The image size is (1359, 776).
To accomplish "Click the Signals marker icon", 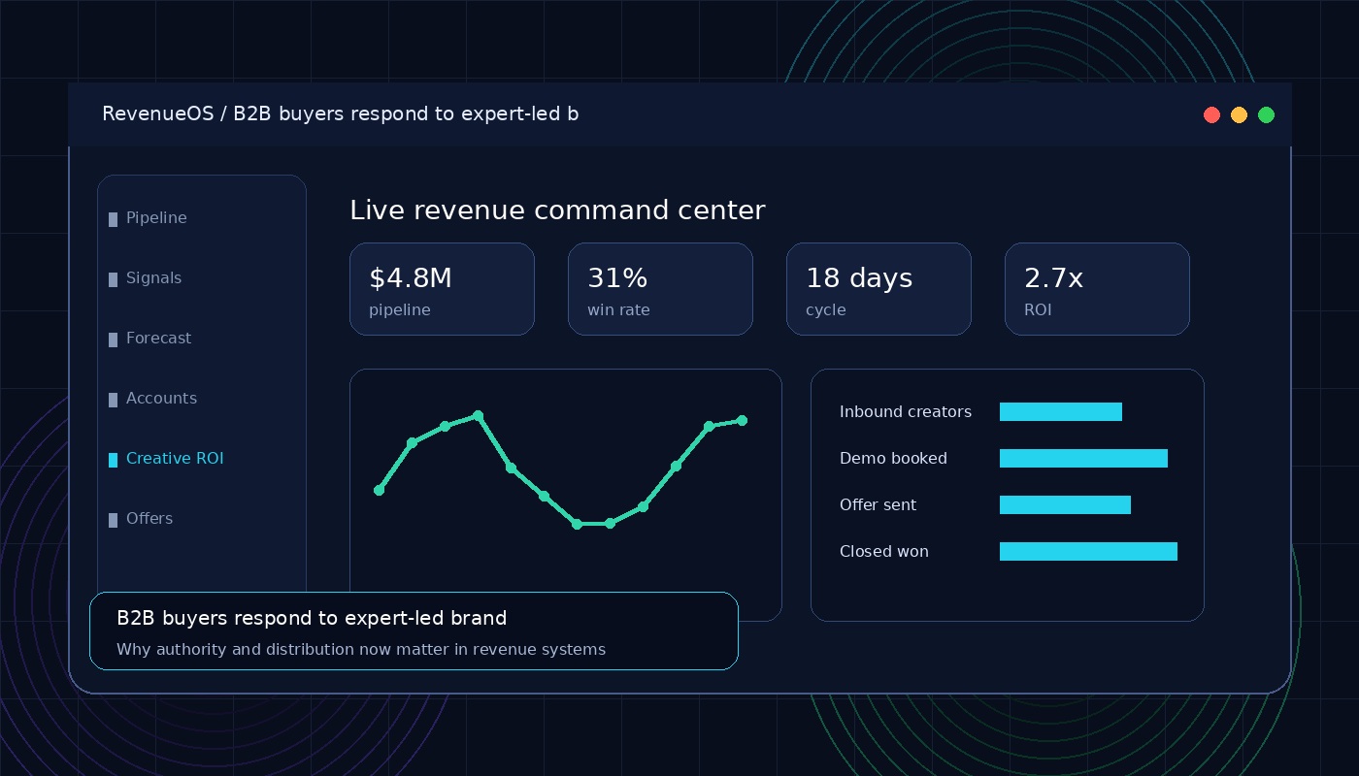I will coord(113,280).
